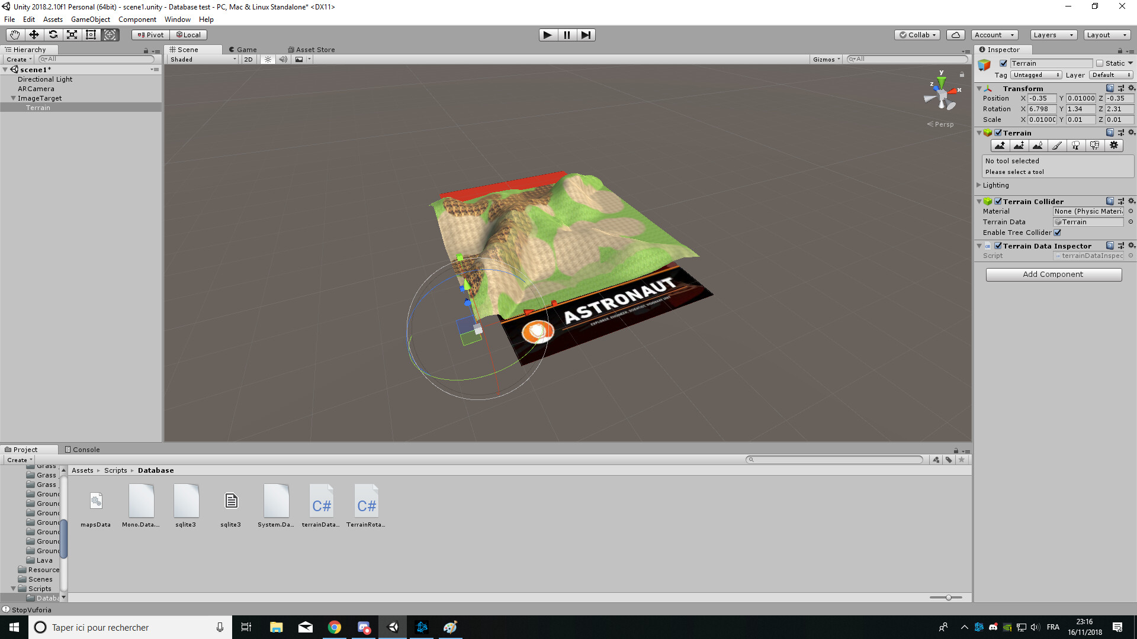Select the Paint Height terrain tool

[x=1019, y=146]
